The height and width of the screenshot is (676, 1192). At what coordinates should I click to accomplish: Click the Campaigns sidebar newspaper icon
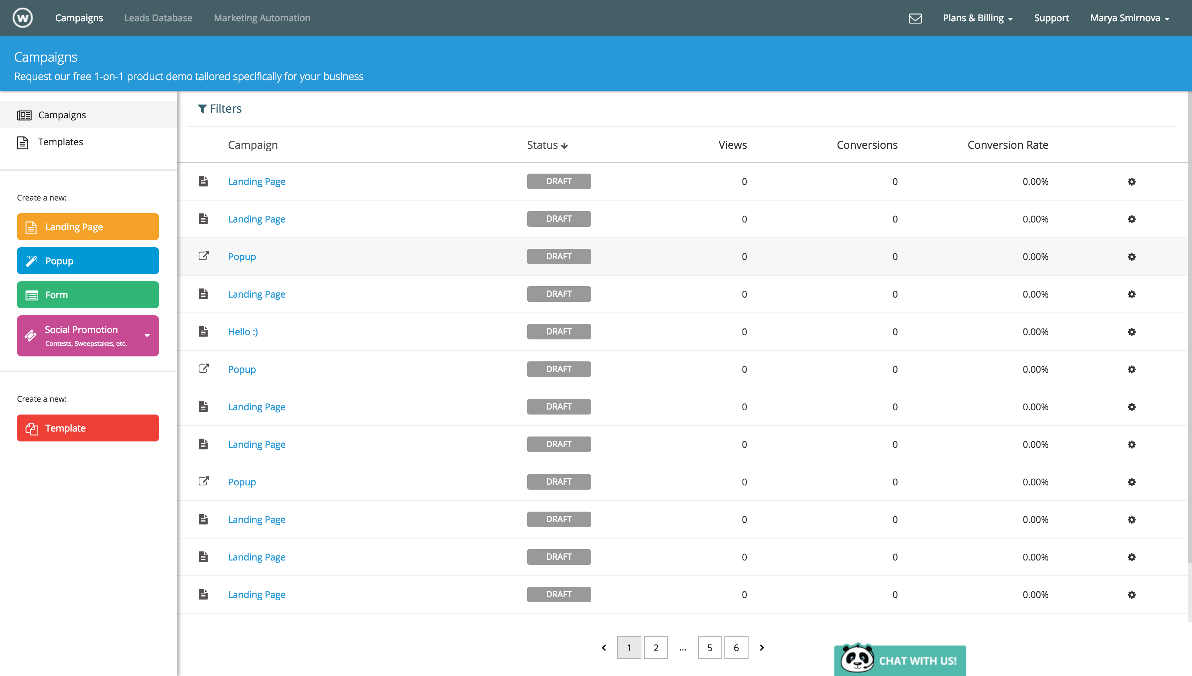point(24,115)
